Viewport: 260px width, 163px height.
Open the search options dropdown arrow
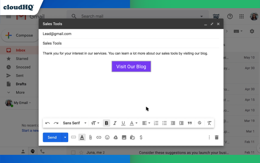click(x=201, y=16)
